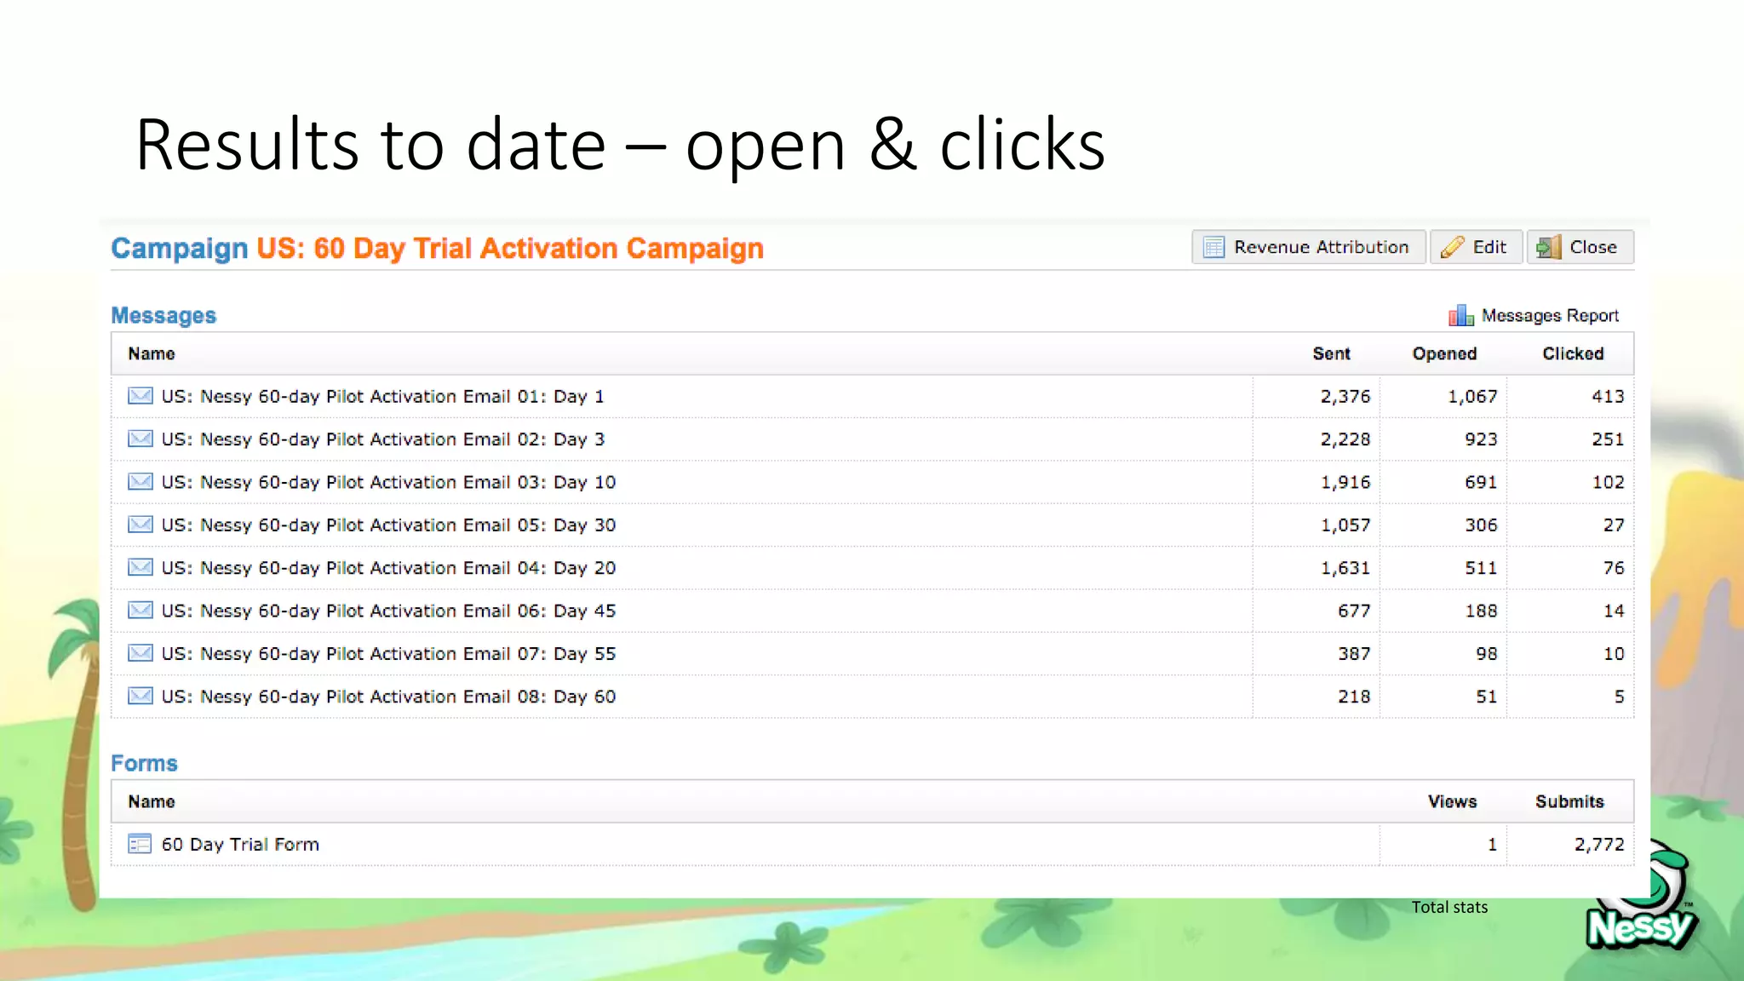Click the Messages section heading
1744x981 pixels.
[163, 316]
